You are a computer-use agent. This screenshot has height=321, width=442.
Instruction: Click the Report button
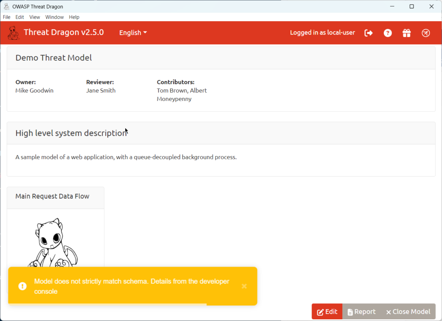pos(361,312)
